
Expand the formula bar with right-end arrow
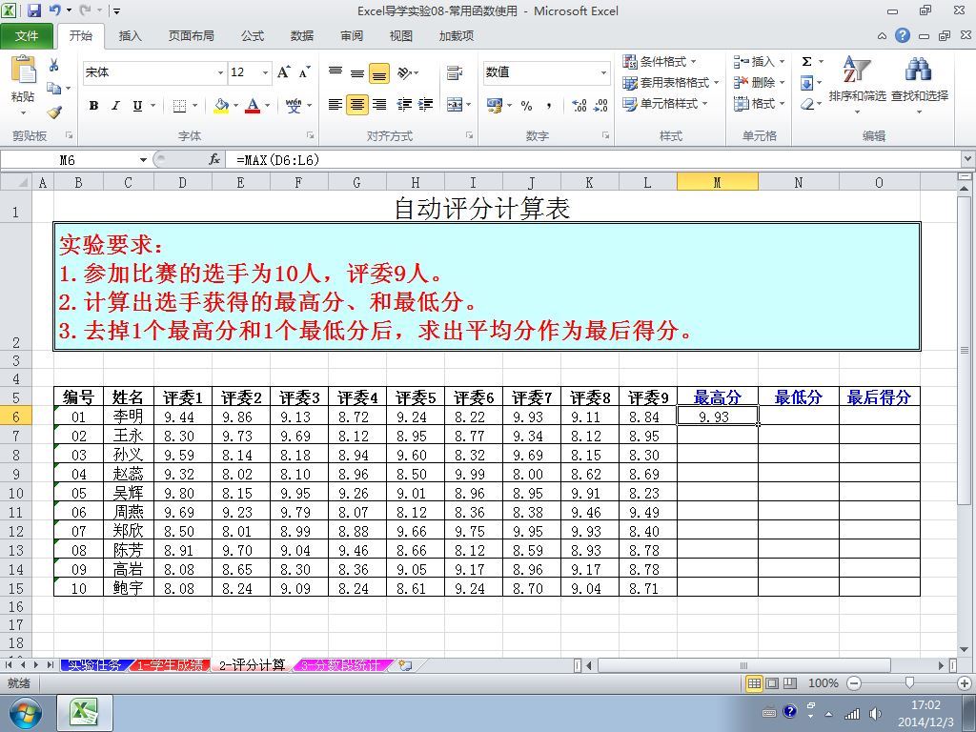point(968,159)
